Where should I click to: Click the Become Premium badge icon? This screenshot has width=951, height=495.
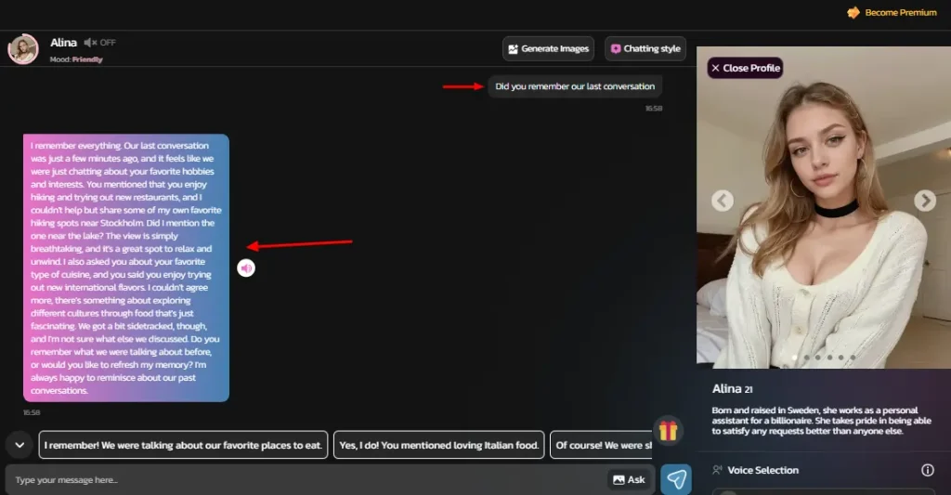[x=853, y=13]
